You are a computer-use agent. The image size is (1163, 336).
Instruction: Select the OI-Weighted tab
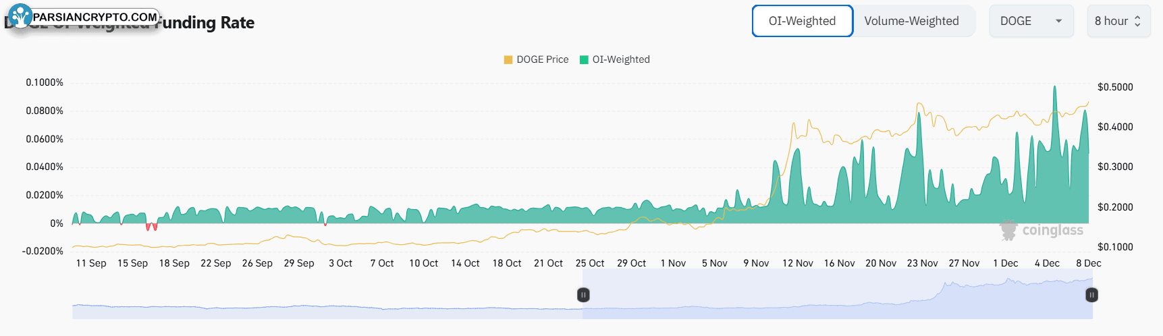(802, 21)
